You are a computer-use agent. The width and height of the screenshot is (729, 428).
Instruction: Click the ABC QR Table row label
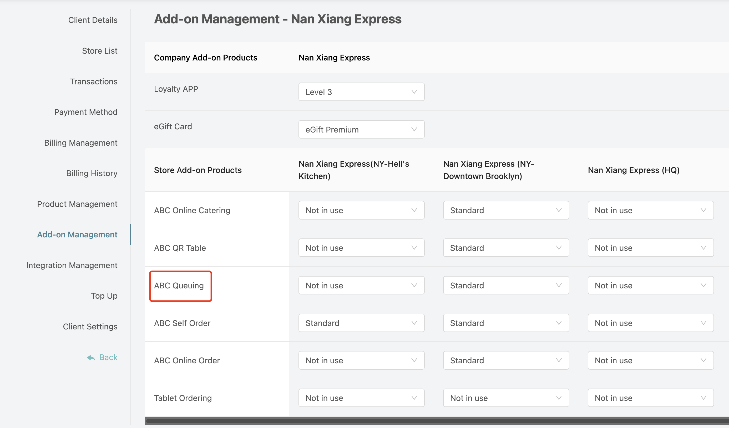point(180,248)
